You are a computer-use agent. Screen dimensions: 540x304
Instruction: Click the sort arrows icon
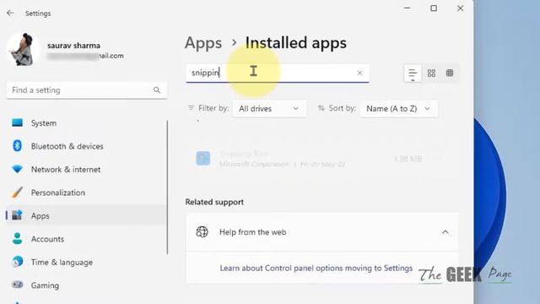click(321, 108)
